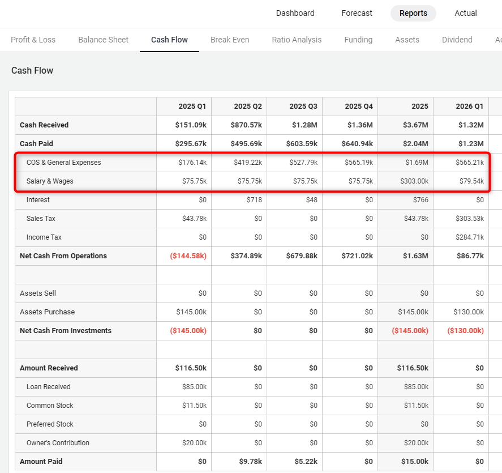Click the Salary & Wages row label
This screenshot has width=502, height=473.
(50, 181)
